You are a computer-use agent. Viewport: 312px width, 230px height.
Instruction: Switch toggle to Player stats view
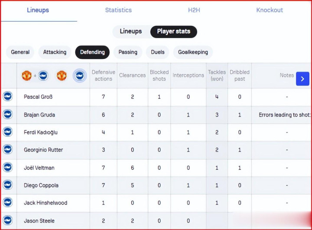tap(173, 32)
